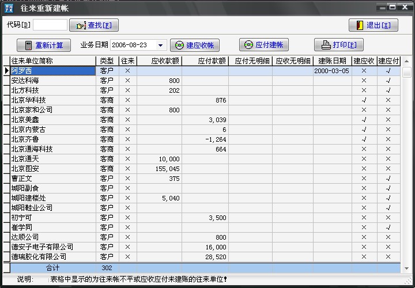
Task: Click the door icon on 退出 button
Action: [x=360, y=25]
